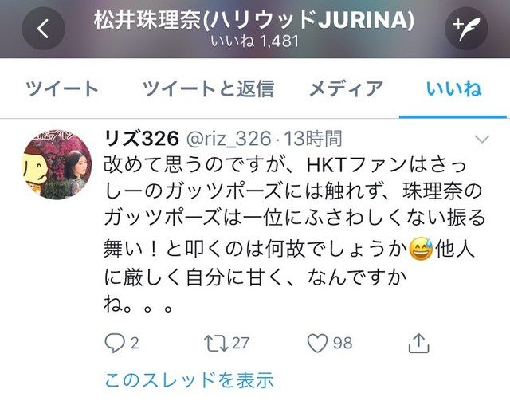Open the ツイートと返信 tab
510x405 pixels.
click(x=208, y=88)
